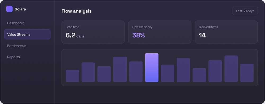Select the second bar in the chart
The image size is (265, 104).
(88, 72)
